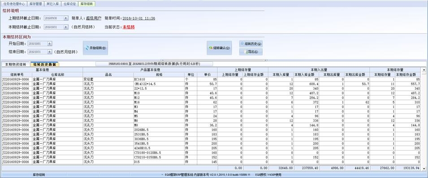Select the 库存结转 tab
This screenshot has height=178, width=428.
pyautogui.click(x=87, y=4)
